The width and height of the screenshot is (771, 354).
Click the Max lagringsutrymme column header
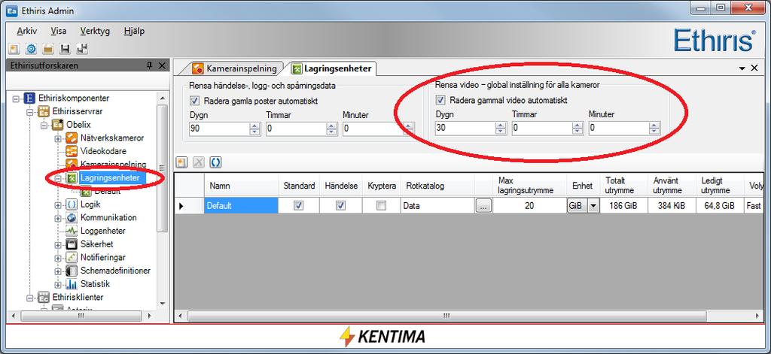(529, 186)
